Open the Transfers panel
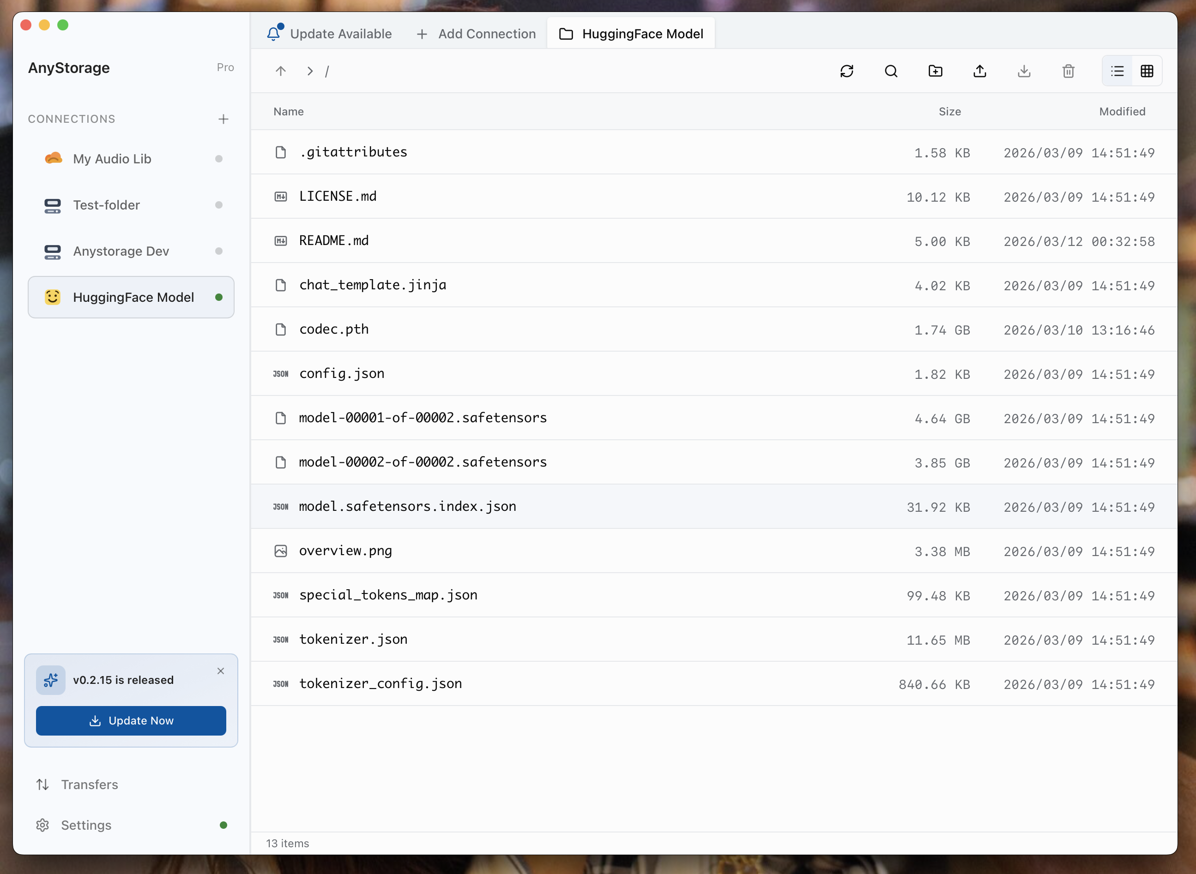Screen dimensions: 1196x874 tap(90, 784)
